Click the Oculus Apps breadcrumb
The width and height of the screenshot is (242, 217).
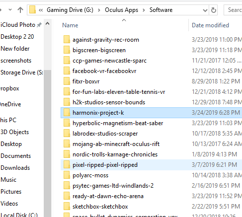(x=121, y=10)
